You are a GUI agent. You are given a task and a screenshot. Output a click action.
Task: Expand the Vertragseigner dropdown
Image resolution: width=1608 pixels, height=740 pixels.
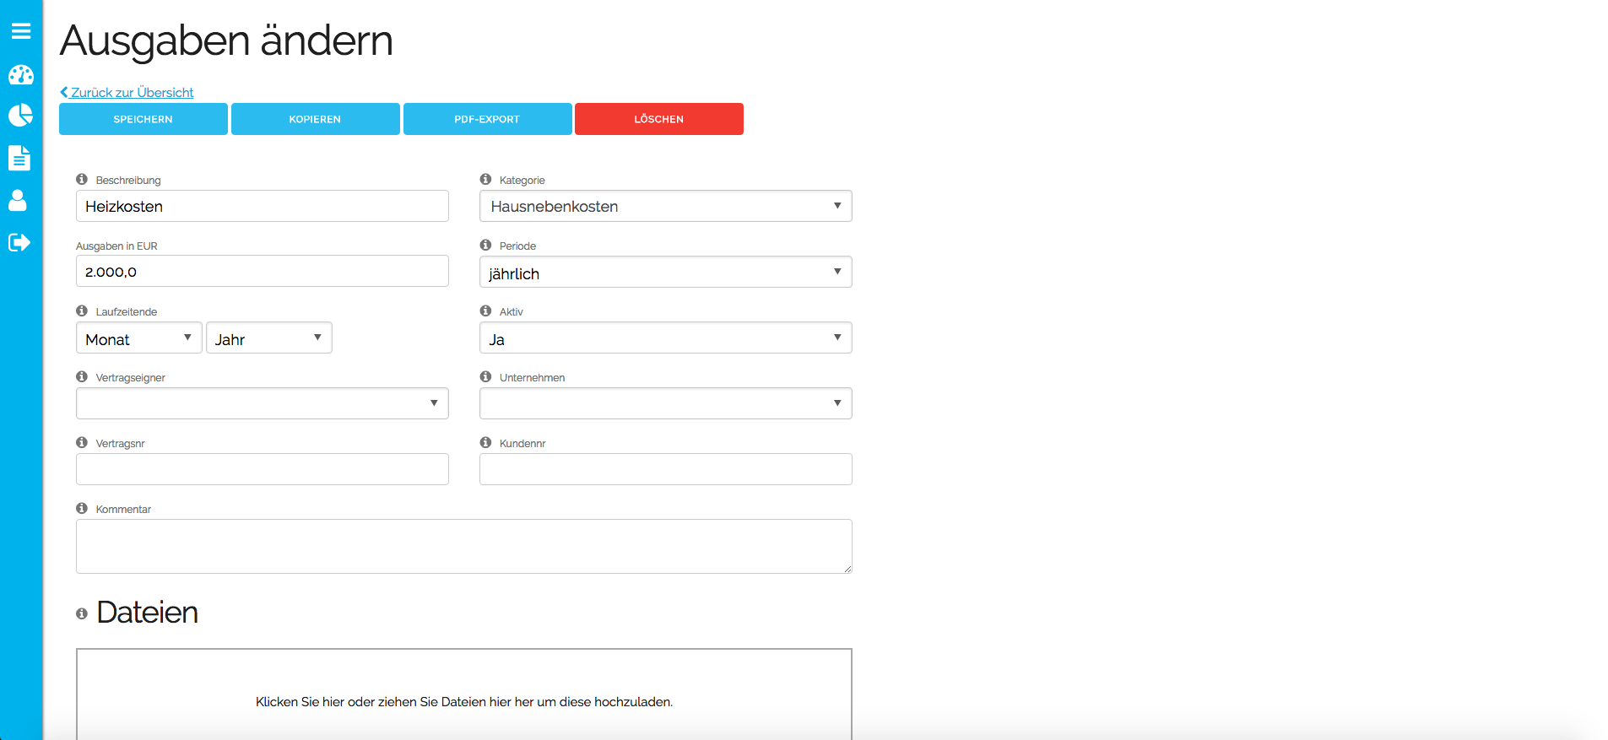262,403
